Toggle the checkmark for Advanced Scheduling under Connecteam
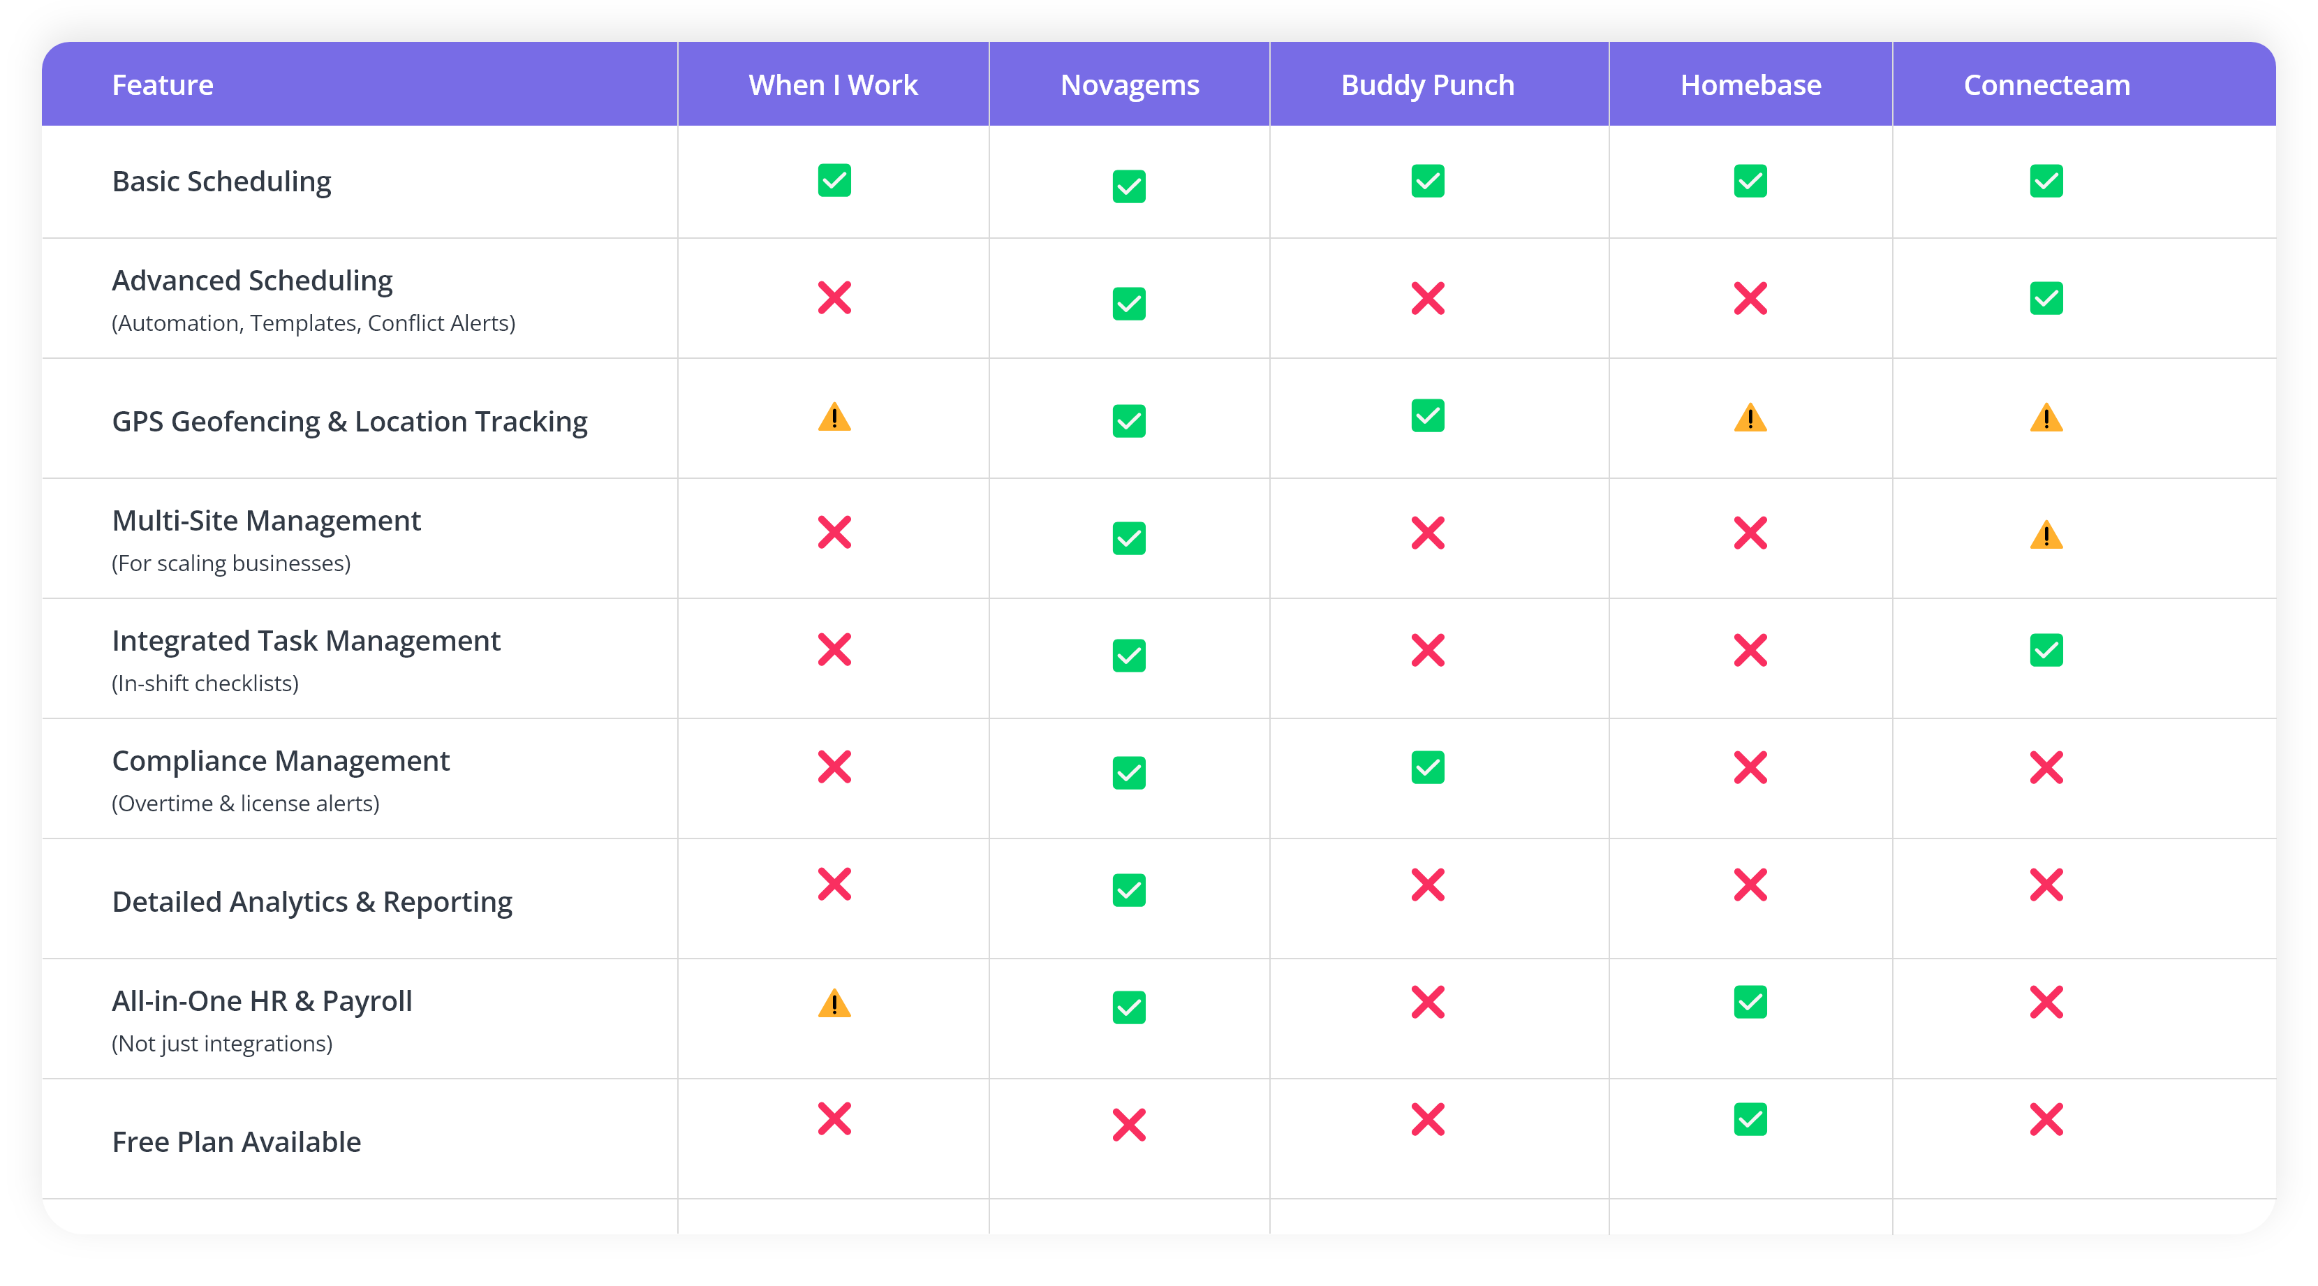 click(x=2046, y=299)
